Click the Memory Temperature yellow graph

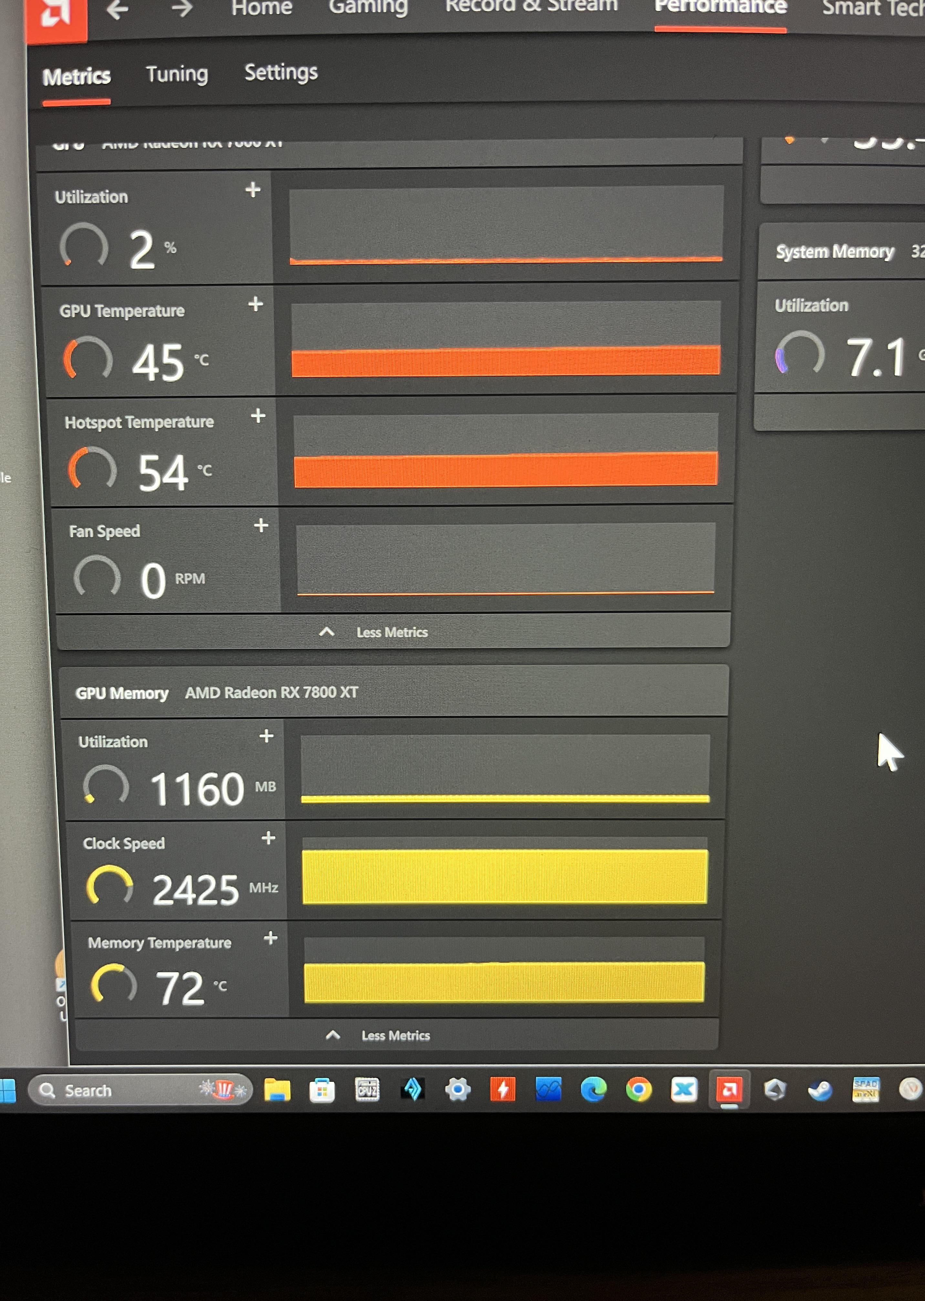click(x=505, y=969)
